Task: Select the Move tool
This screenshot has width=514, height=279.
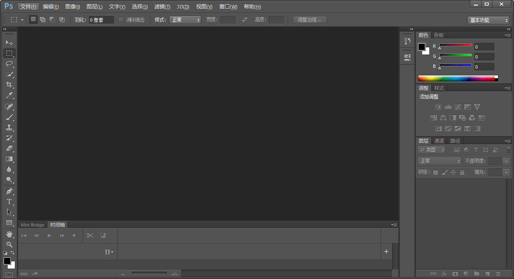Action: click(x=9, y=43)
